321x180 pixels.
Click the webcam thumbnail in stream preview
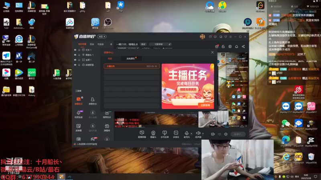coord(213,119)
